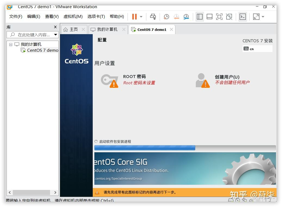The width and height of the screenshot is (282, 207).
Task: Select CentOS 7 demo in the library tree
Action: 42,50
